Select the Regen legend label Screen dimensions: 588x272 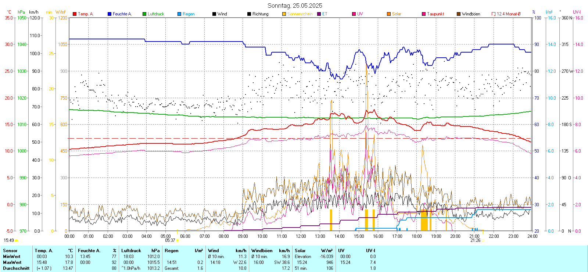[189, 14]
